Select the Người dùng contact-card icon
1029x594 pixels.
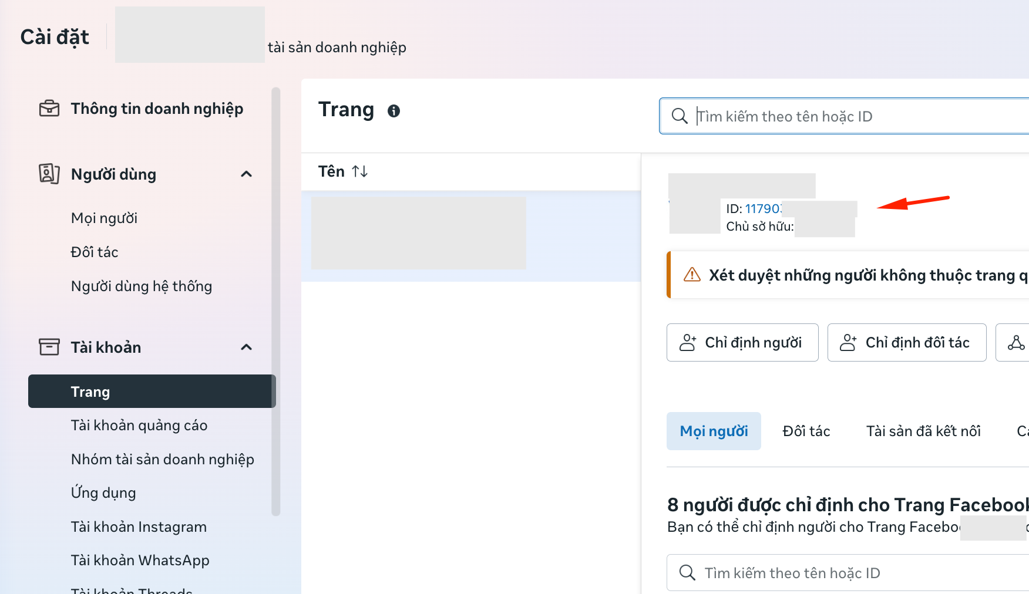coord(49,174)
